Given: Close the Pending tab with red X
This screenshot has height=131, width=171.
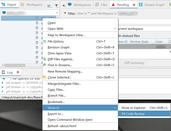Looking at the screenshot, I should click(134, 5).
